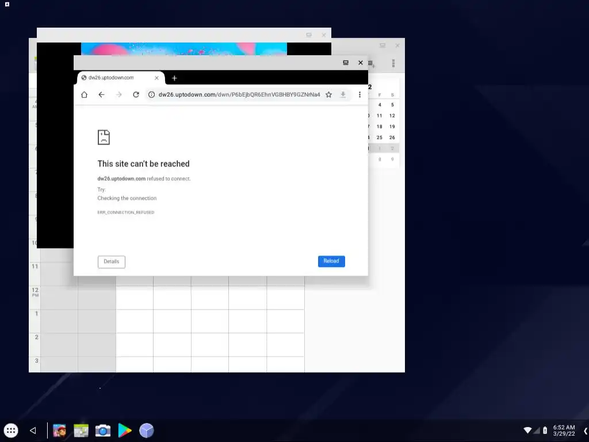Open Google Play Store from taskbar
This screenshot has width=589, height=442.
pyautogui.click(x=124, y=430)
